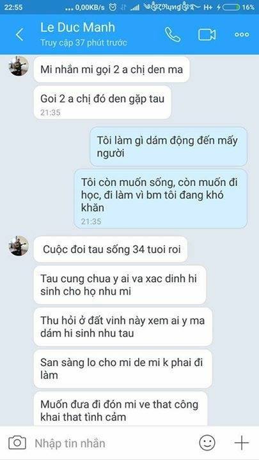Tap the plus icon for attachments
259x460 pixels.
pyautogui.click(x=242, y=443)
